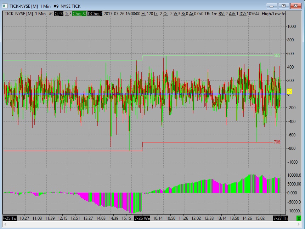Screen dimensions: 305x229
Task: Click the 10:27 time axis label
Action: [24, 218]
